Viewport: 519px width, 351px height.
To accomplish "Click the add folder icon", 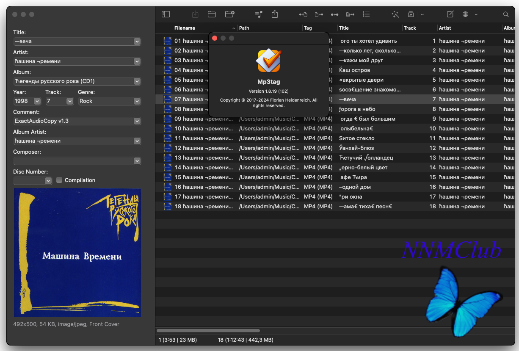I will click(x=230, y=14).
